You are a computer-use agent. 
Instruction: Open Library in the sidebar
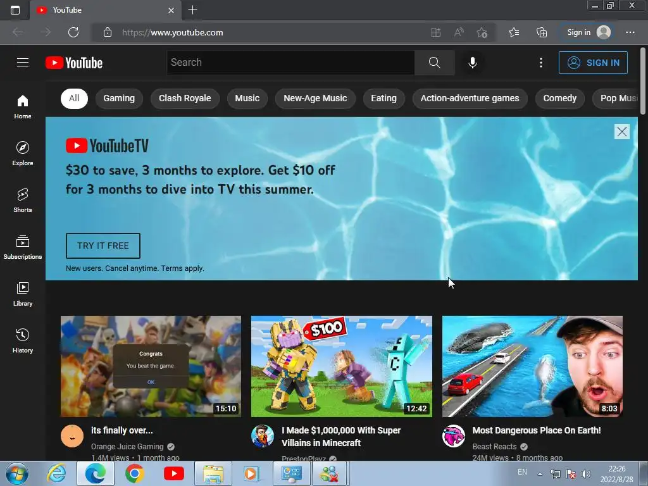coord(23,294)
